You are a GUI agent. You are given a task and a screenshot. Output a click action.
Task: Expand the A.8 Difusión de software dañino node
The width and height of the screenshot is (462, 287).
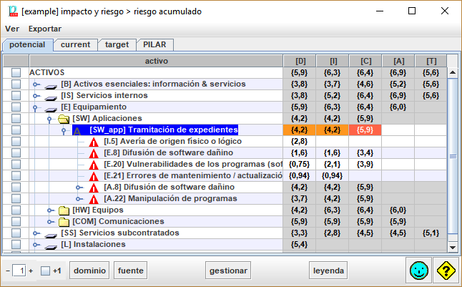[x=80, y=188]
